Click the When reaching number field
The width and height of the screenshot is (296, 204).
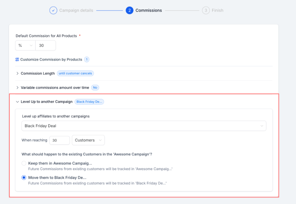tap(60, 140)
